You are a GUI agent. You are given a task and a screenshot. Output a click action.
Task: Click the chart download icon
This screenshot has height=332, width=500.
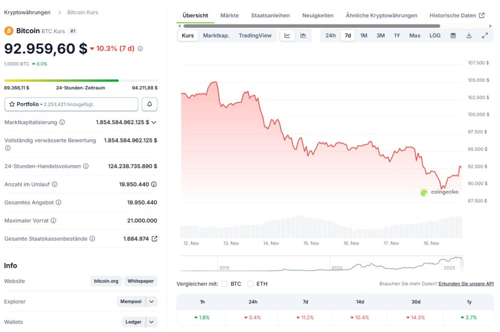click(x=469, y=35)
